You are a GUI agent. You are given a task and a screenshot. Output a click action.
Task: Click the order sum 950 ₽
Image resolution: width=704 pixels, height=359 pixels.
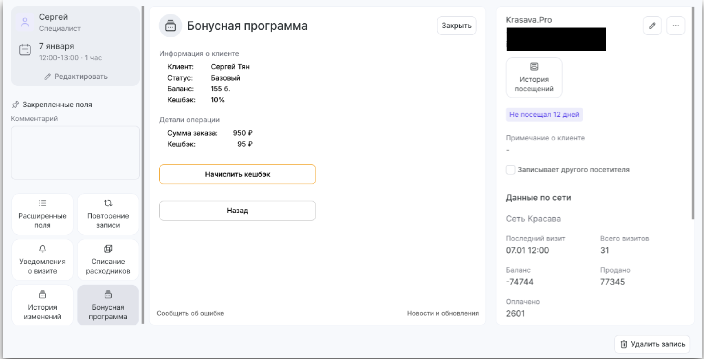(243, 133)
